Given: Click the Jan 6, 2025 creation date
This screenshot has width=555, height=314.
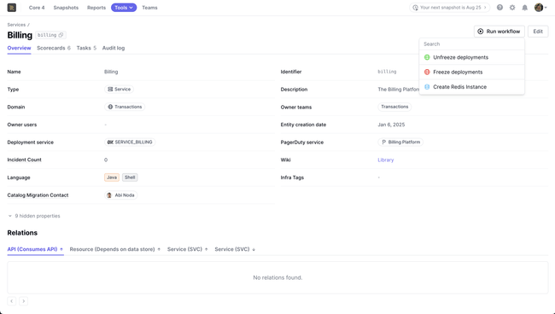Looking at the screenshot, I should click(x=391, y=125).
